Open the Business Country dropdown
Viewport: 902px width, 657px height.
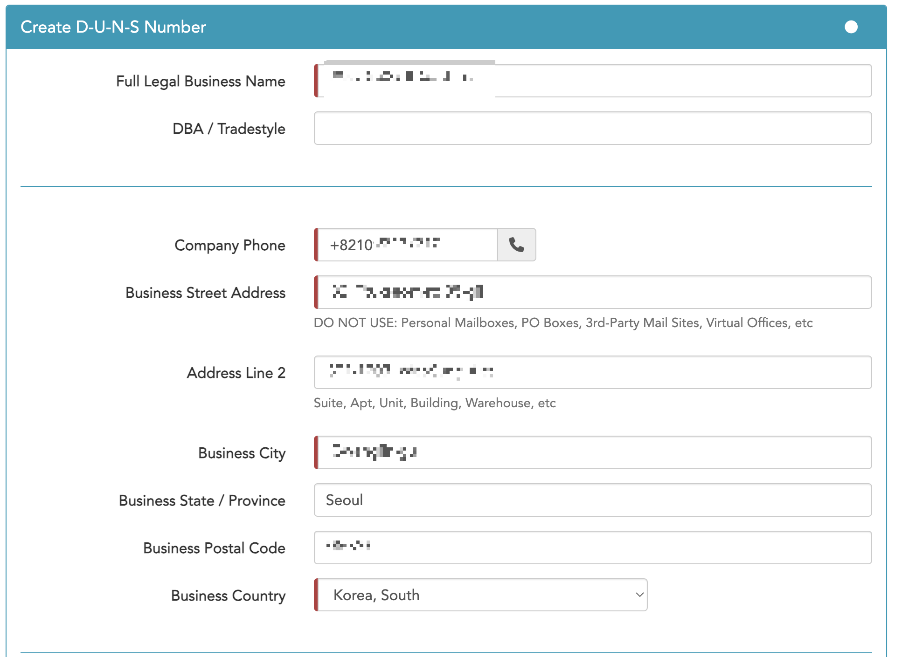pyautogui.click(x=480, y=595)
